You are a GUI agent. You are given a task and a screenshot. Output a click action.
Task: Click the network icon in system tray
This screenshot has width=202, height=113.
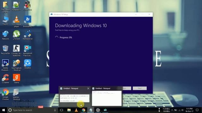pos(179,110)
